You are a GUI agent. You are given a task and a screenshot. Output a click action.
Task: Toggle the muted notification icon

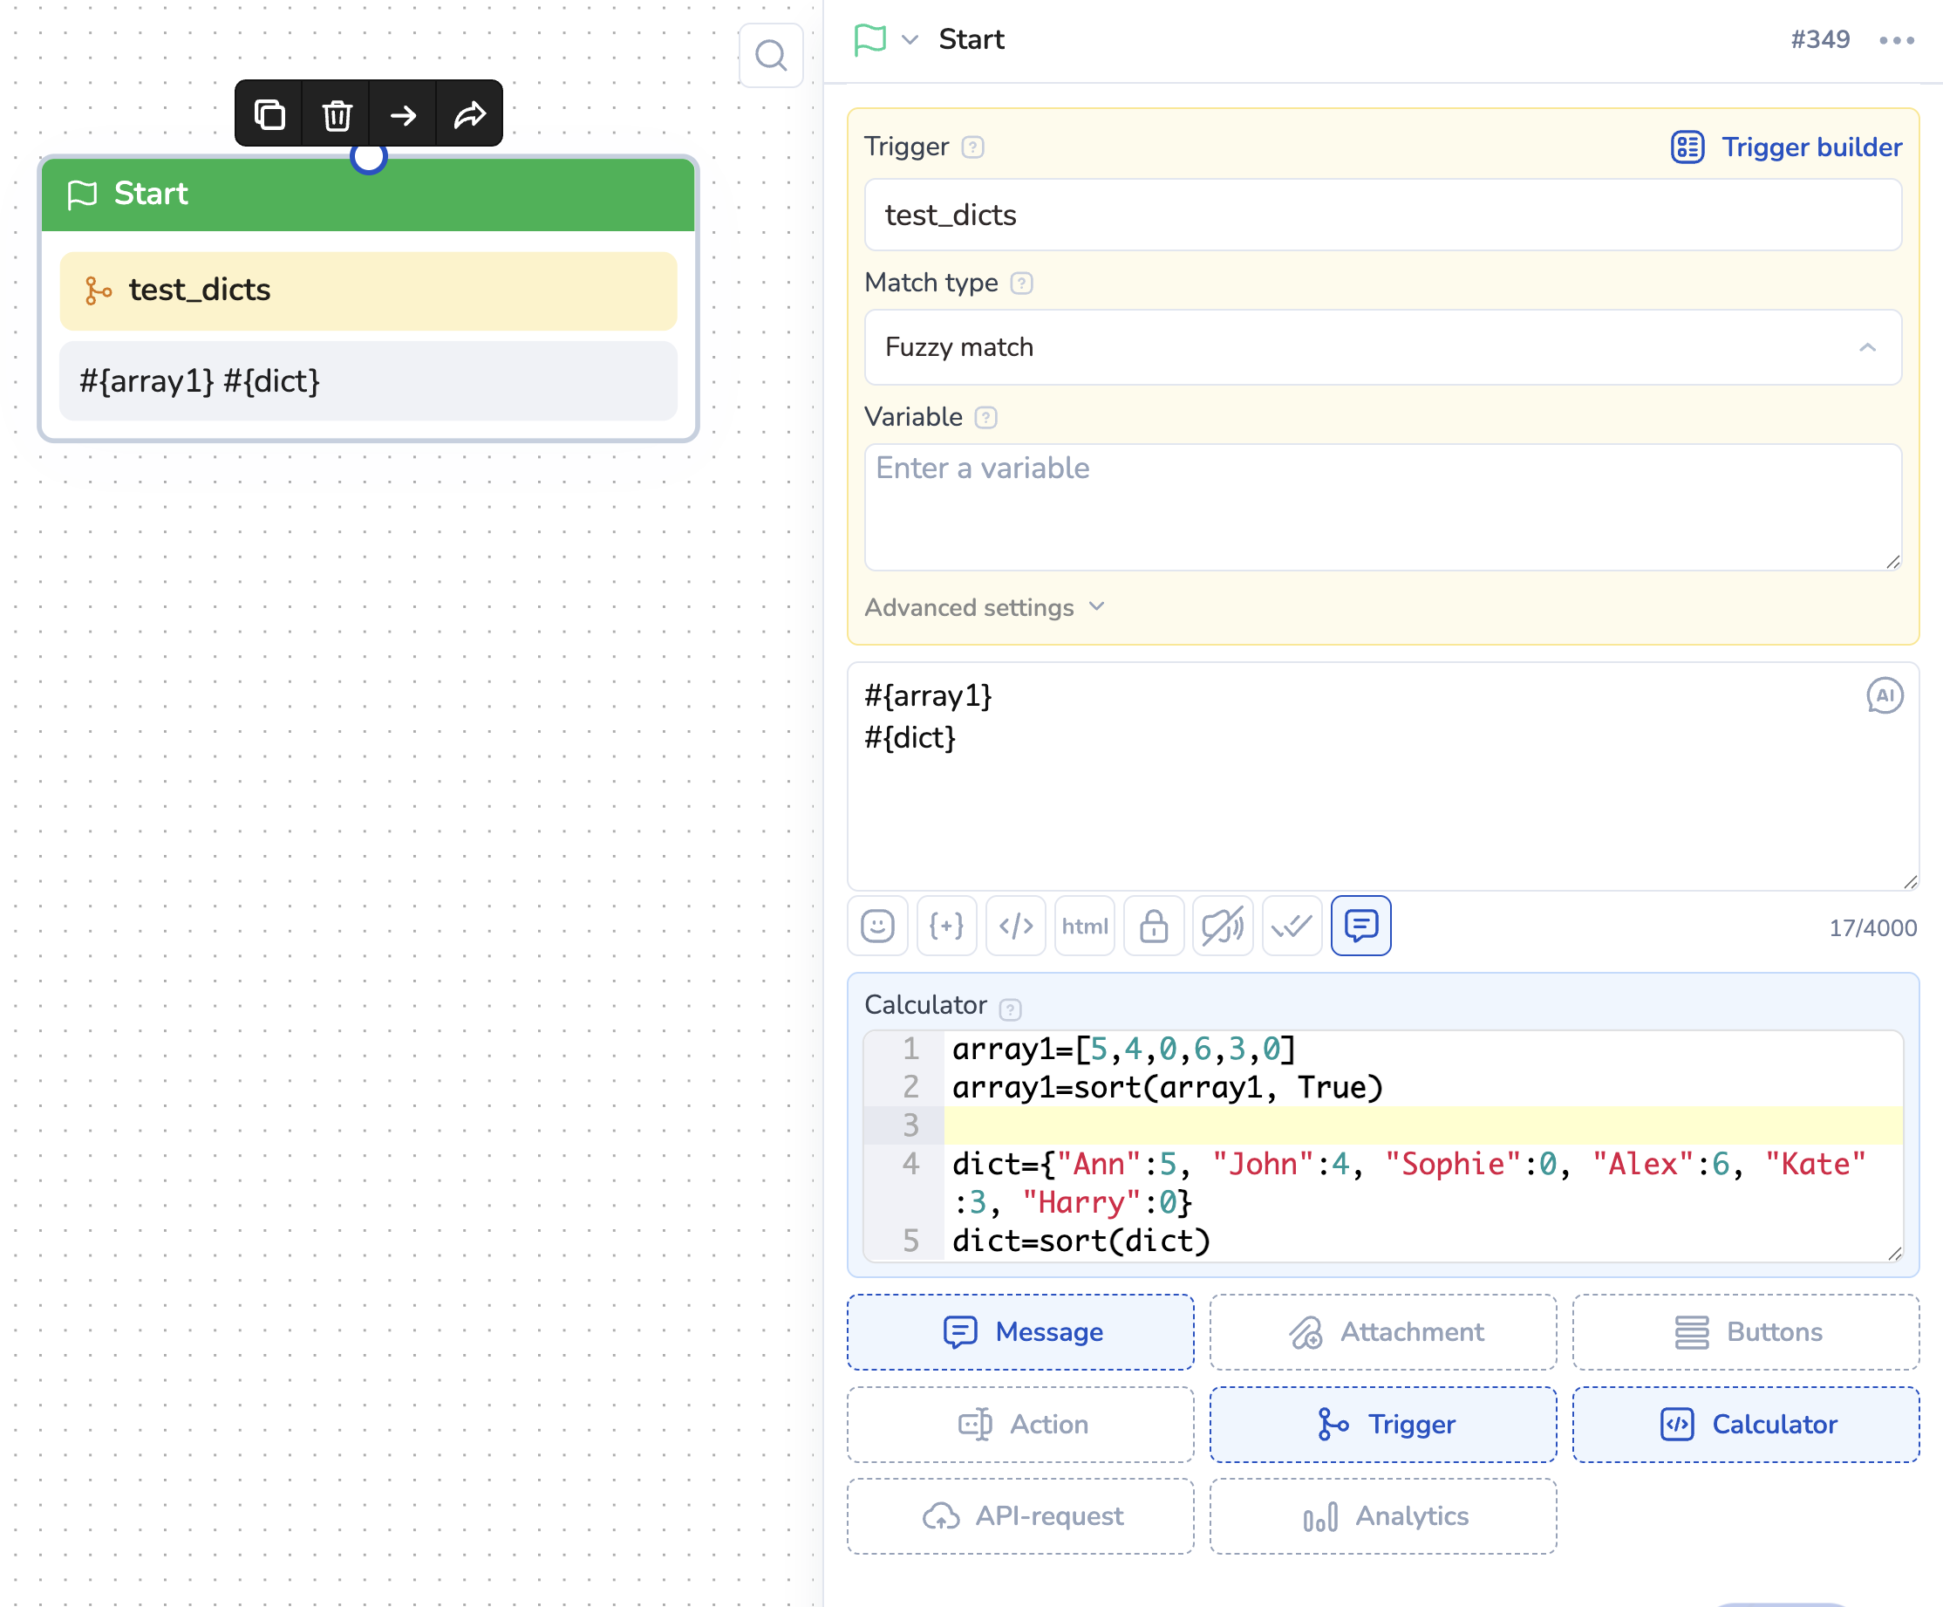pos(1223,926)
